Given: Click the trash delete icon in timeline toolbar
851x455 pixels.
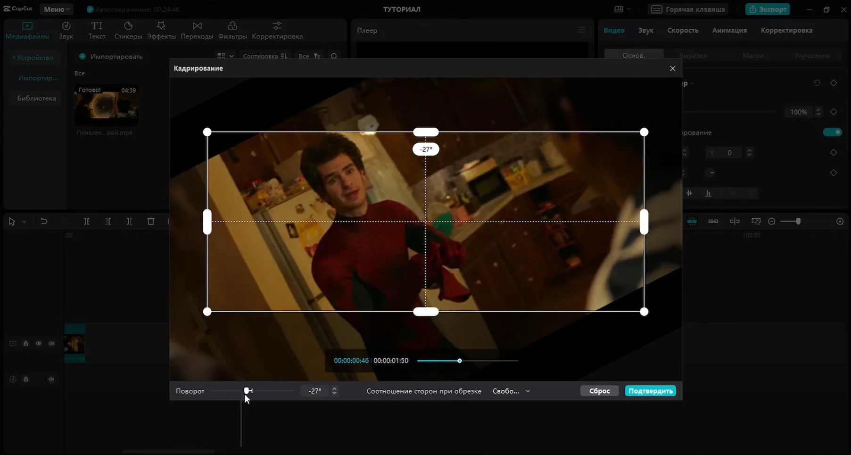Looking at the screenshot, I should pos(151,221).
